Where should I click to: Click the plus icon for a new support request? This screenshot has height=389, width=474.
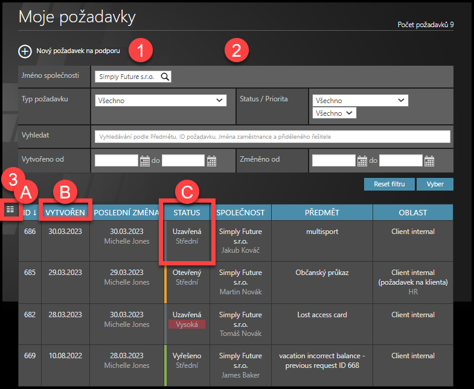pos(25,51)
